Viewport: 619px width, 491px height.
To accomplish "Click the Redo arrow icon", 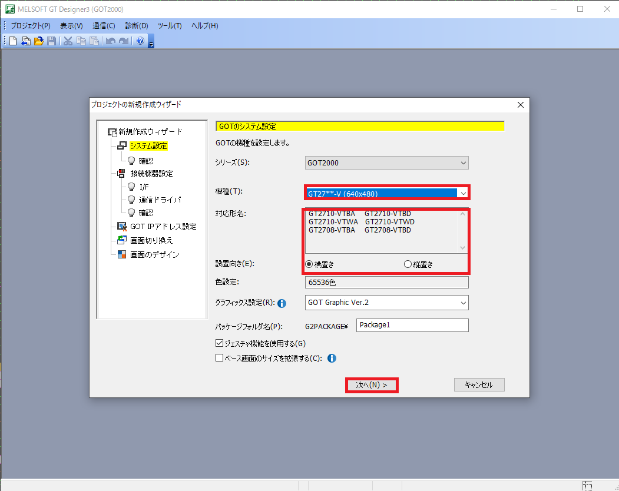I will point(124,41).
